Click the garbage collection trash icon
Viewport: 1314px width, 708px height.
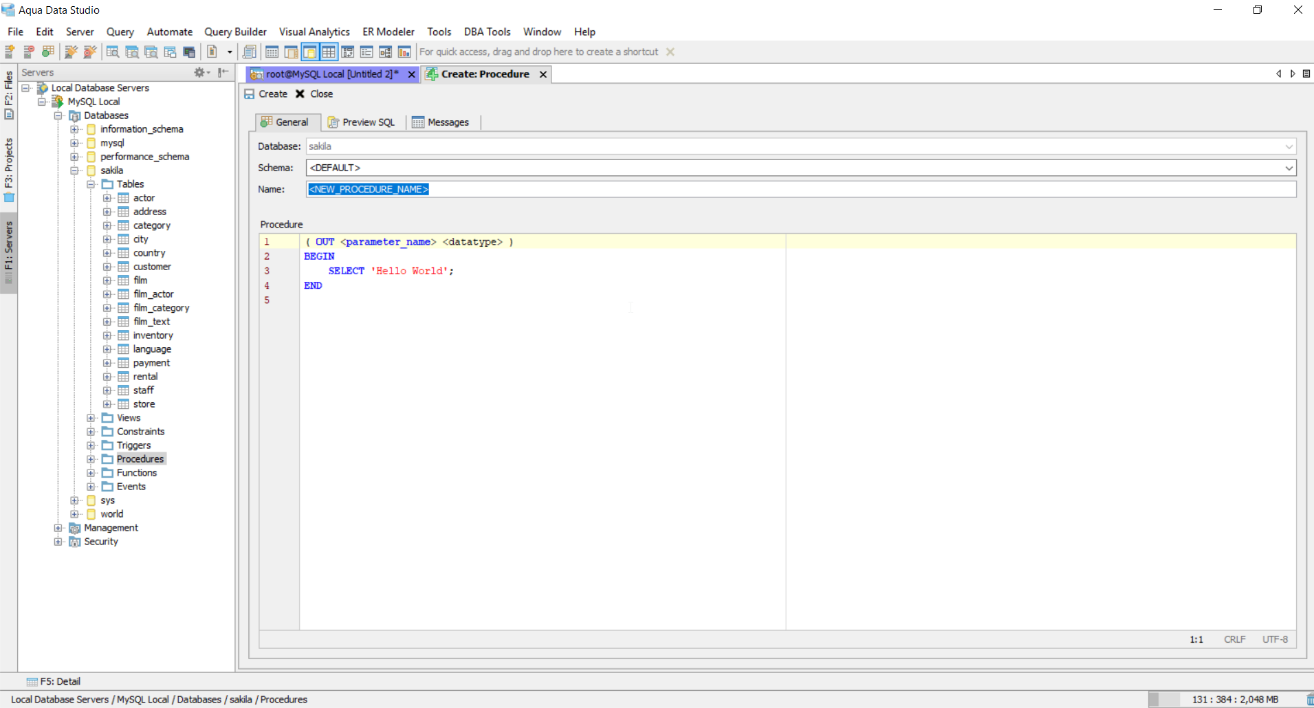pyautogui.click(x=1309, y=699)
